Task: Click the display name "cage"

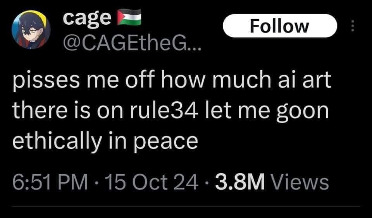Action: point(87,18)
